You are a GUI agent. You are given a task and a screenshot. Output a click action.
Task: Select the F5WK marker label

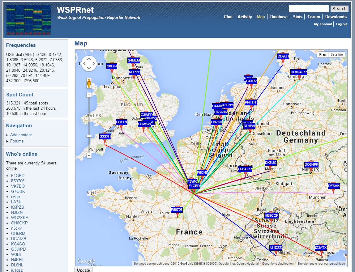click(192, 181)
